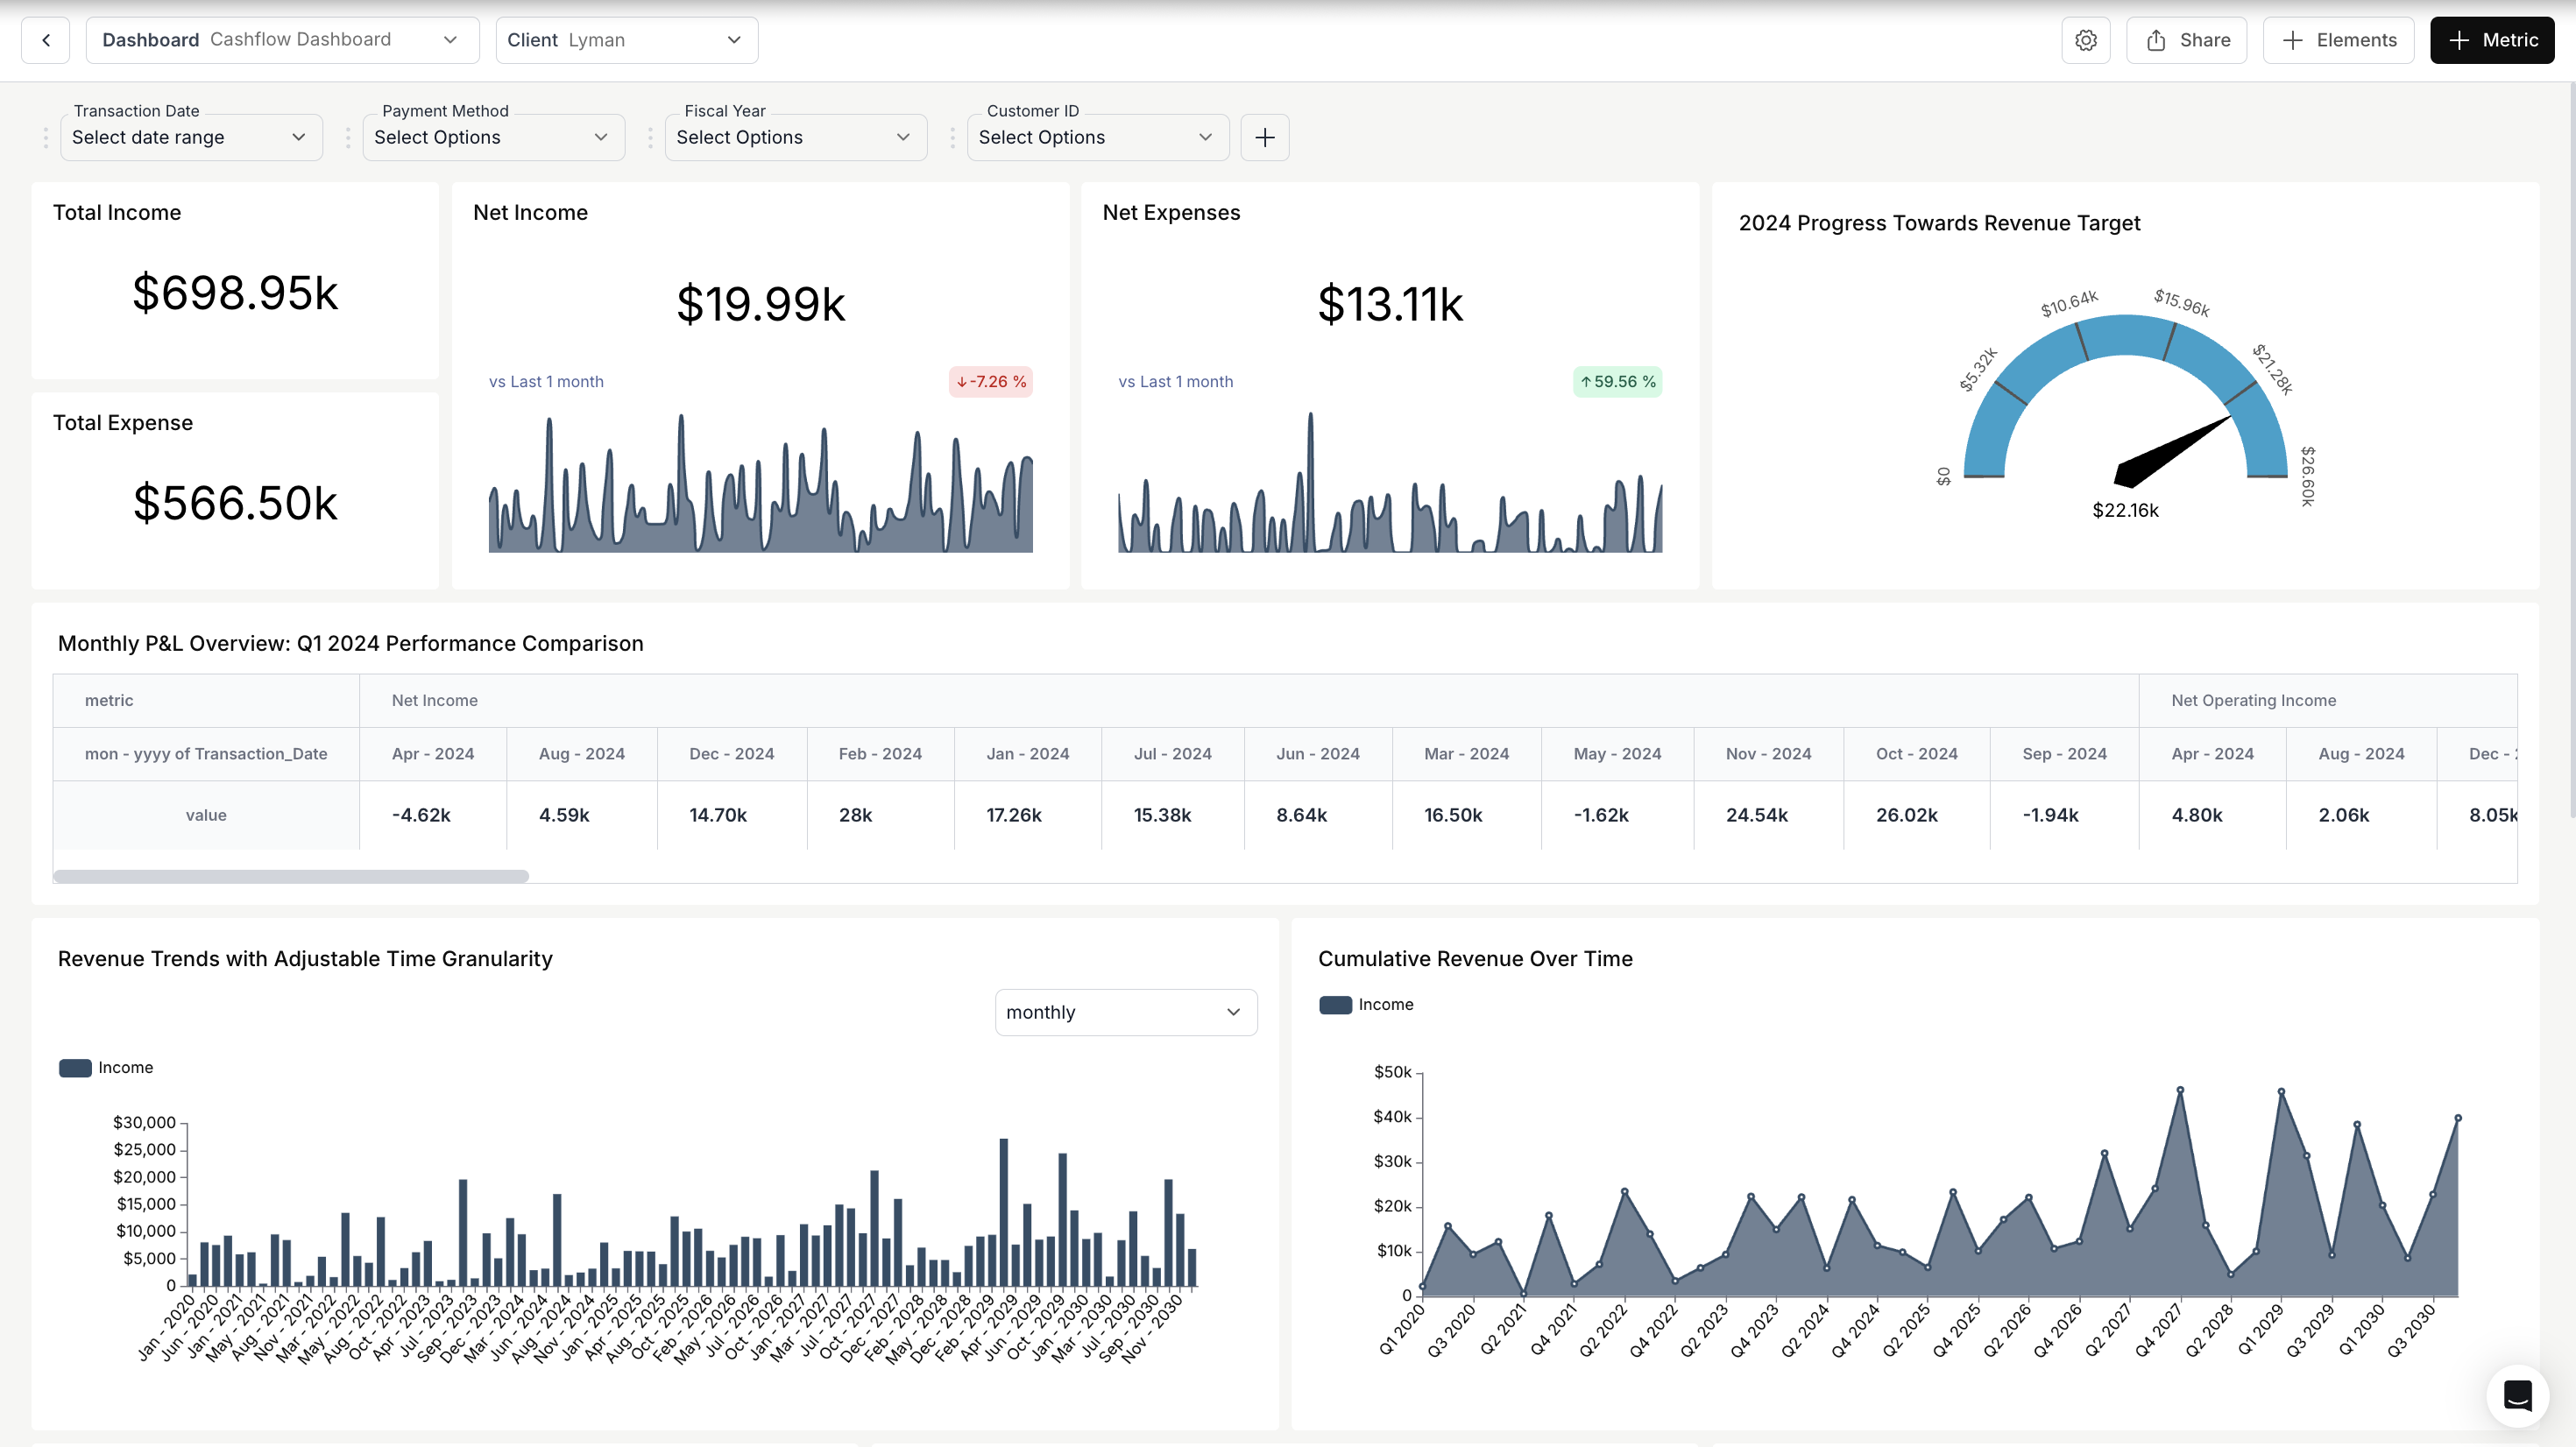Open dashboard settings gear icon
This screenshot has height=1447, width=2576.
pyautogui.click(x=2085, y=40)
